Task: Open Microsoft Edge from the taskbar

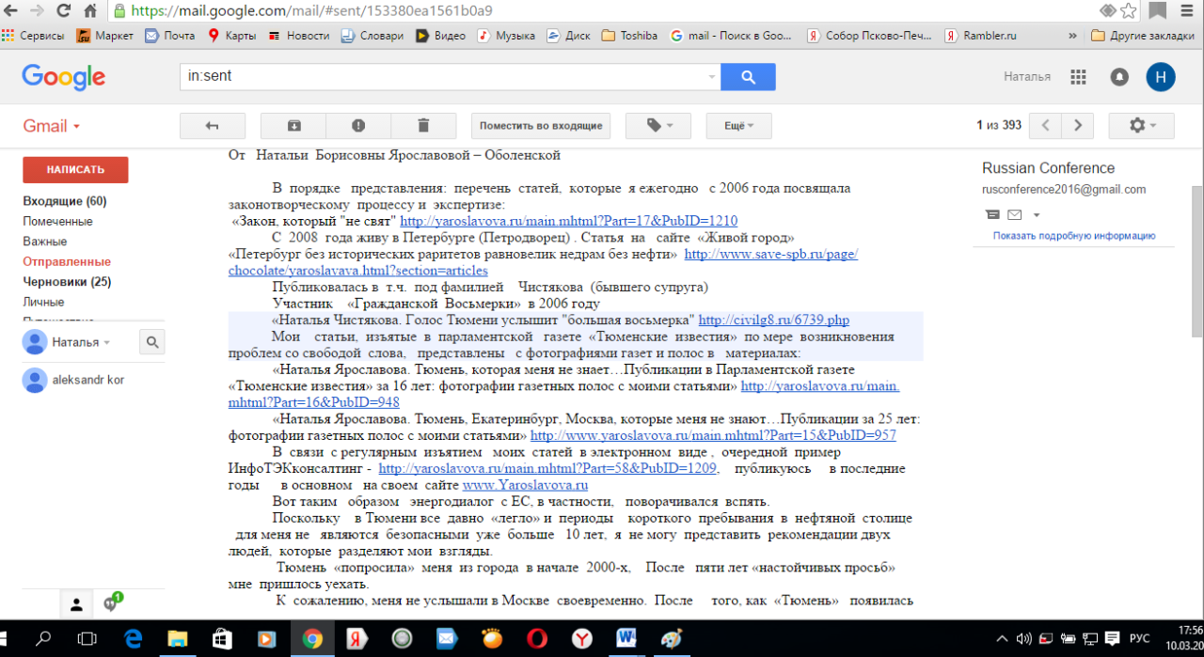Action: [132, 638]
